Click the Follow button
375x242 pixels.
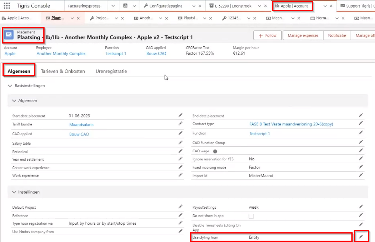coord(267,36)
